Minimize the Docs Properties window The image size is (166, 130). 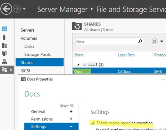[x=164, y=79]
